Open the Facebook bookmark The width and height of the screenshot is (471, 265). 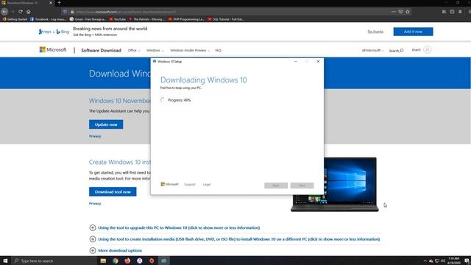click(x=48, y=19)
